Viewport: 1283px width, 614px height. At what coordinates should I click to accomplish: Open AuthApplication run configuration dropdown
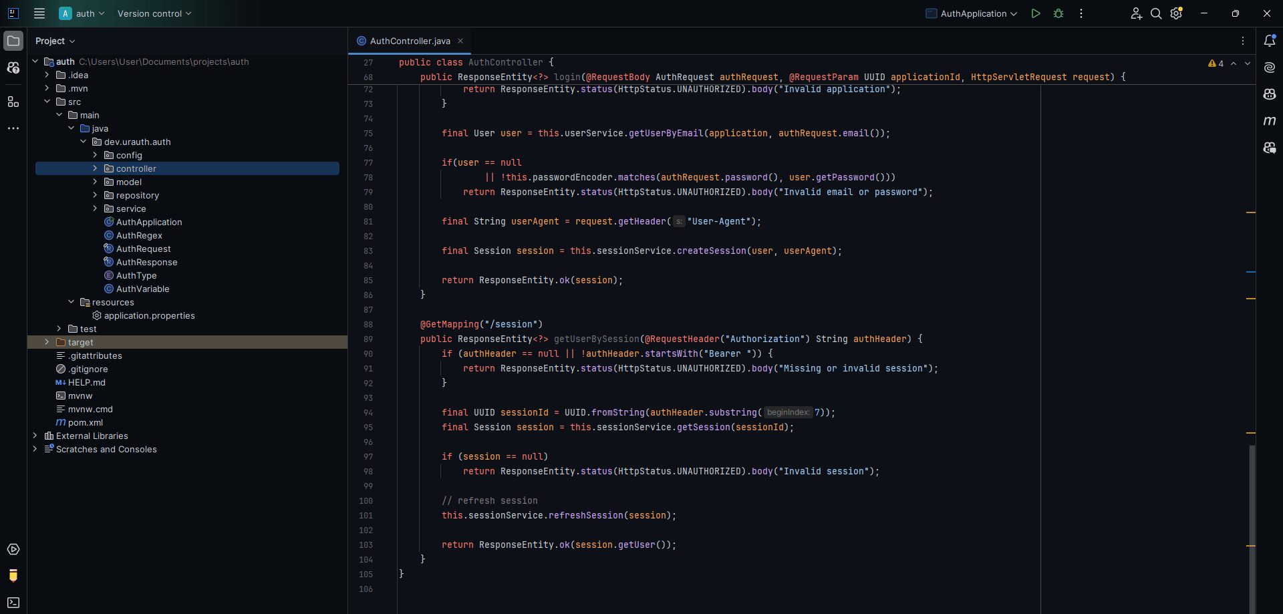[x=972, y=13]
